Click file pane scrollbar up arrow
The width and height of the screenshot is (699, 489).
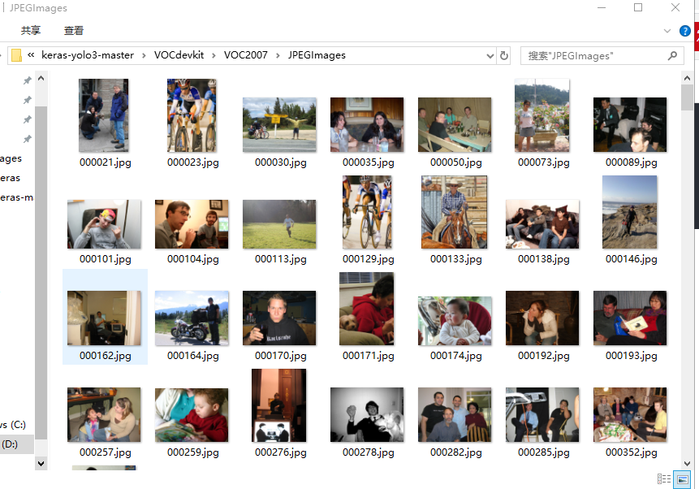pos(687,78)
